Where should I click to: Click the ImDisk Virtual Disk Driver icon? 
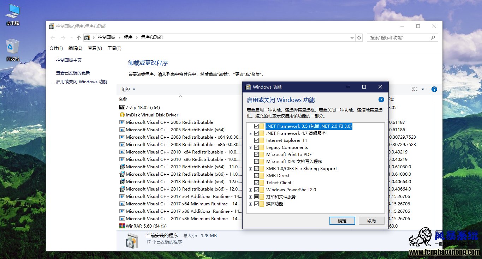[x=122, y=115]
